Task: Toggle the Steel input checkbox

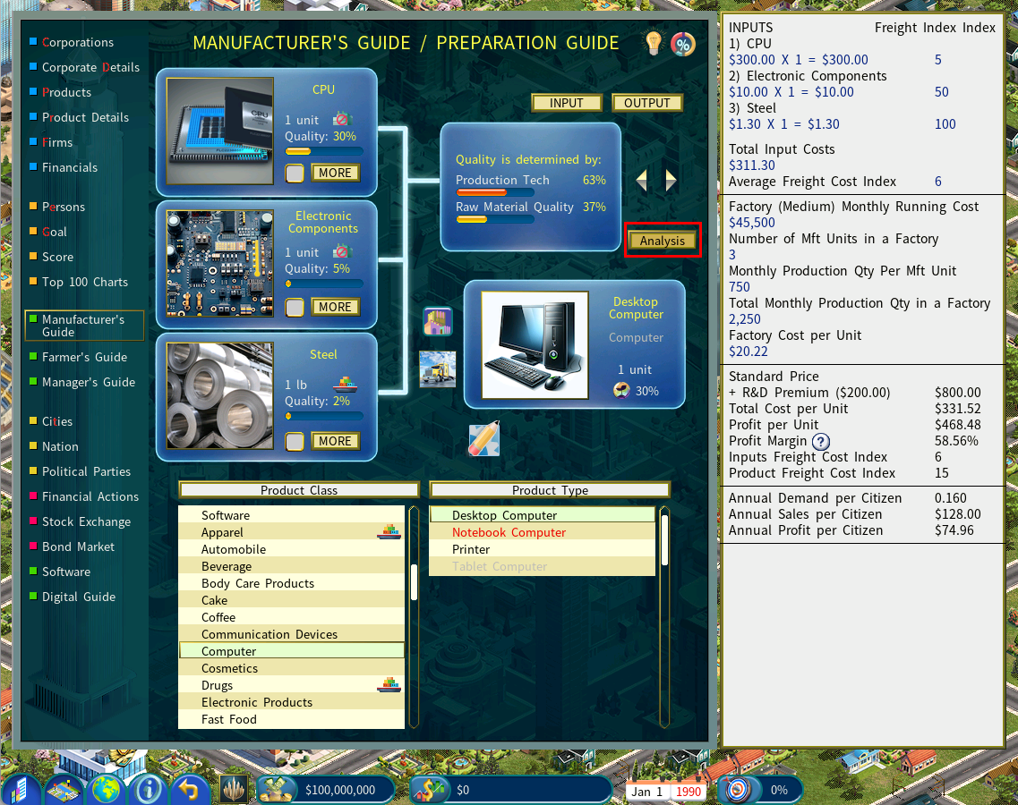Action: tap(295, 442)
